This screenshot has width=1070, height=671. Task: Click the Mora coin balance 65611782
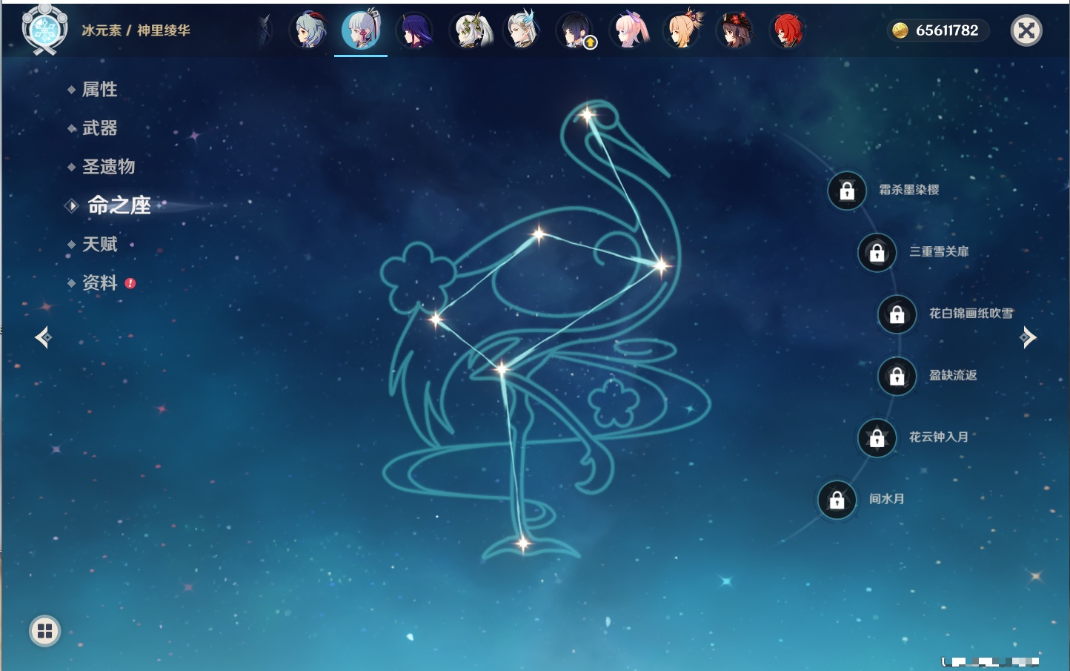tap(938, 30)
